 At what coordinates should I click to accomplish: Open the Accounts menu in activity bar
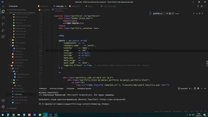tap(3, 100)
